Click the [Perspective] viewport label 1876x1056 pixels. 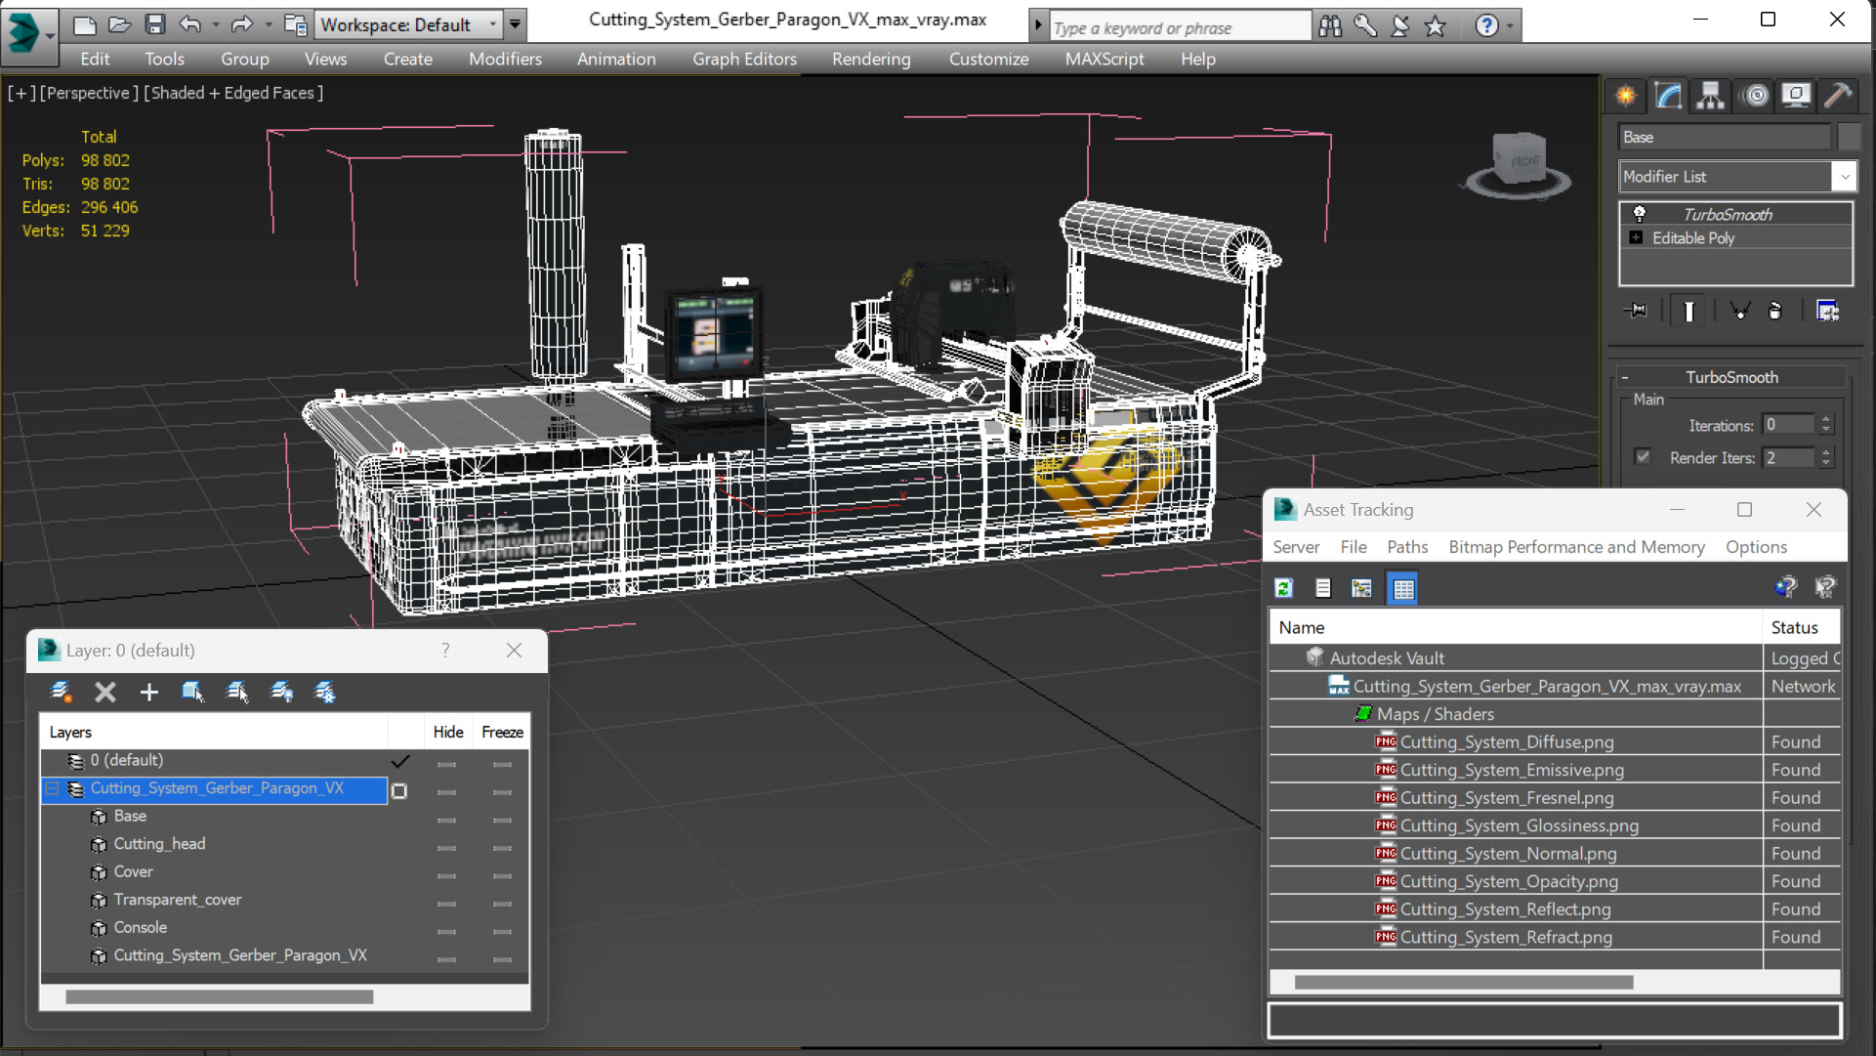(x=88, y=93)
